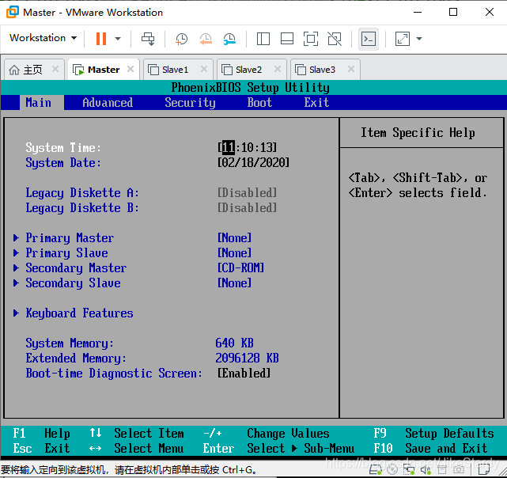Click the Extended Memory 2096128 KB value
507x478 pixels.
pos(247,358)
